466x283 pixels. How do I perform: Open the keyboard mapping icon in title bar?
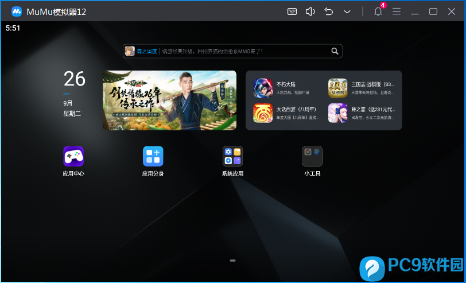[292, 11]
